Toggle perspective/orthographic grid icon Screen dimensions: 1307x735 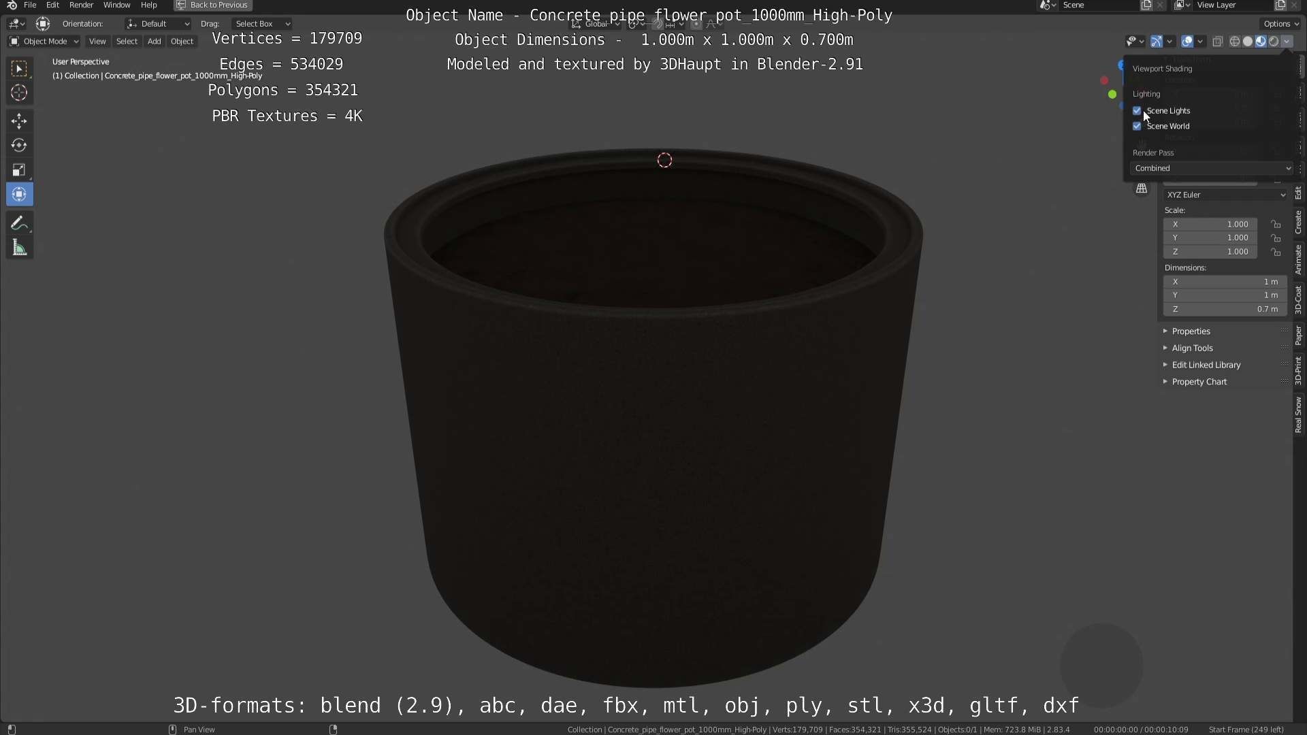(x=1142, y=189)
